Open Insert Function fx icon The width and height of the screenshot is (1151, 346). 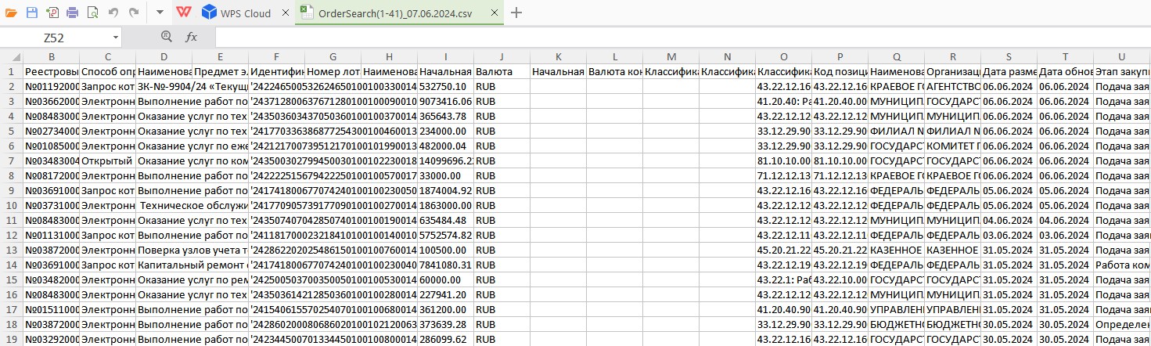(191, 37)
